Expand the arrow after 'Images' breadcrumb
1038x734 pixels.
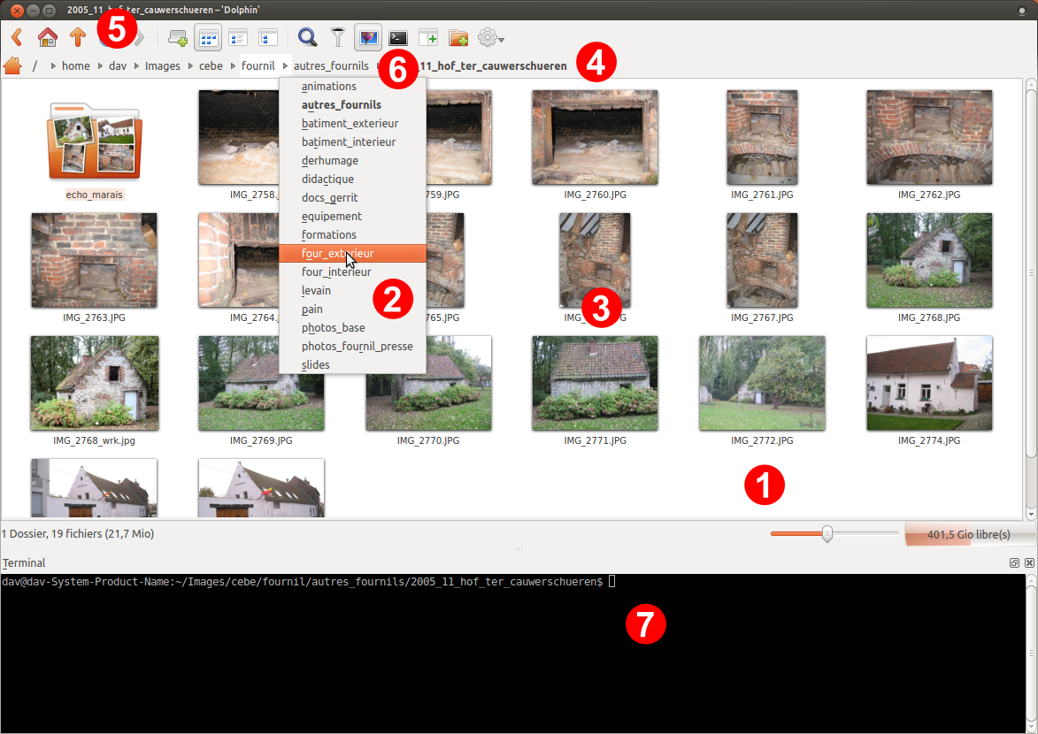(189, 66)
